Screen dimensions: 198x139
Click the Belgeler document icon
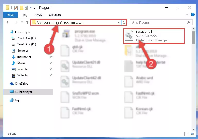coord(13,51)
